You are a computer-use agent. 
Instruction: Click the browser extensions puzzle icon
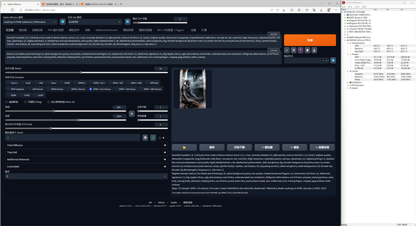(x=299, y=10)
